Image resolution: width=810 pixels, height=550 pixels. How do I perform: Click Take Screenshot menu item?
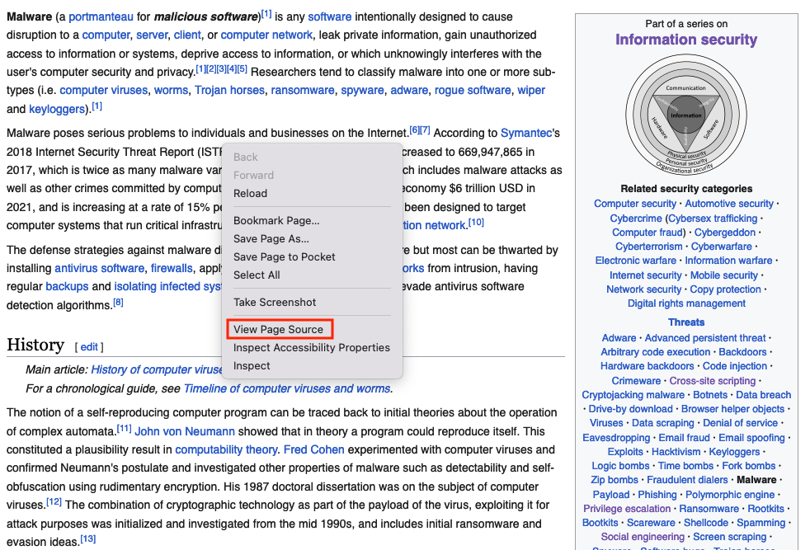click(x=275, y=303)
